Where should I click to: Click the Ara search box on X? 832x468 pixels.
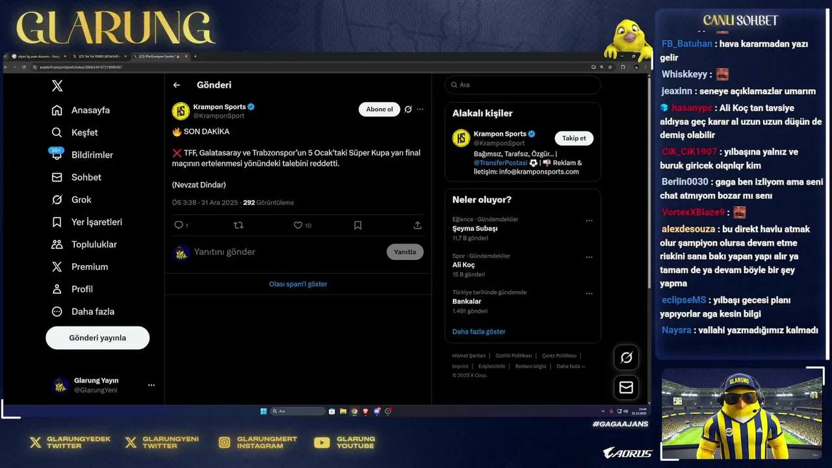[523, 85]
